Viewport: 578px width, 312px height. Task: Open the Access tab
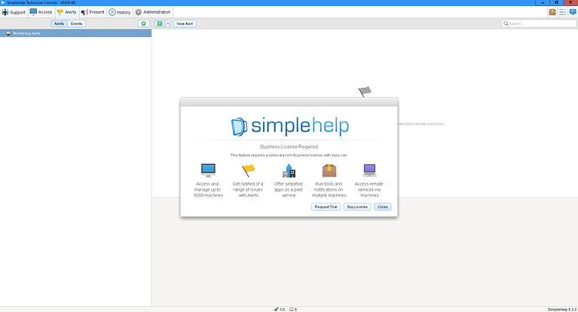pyautogui.click(x=41, y=13)
